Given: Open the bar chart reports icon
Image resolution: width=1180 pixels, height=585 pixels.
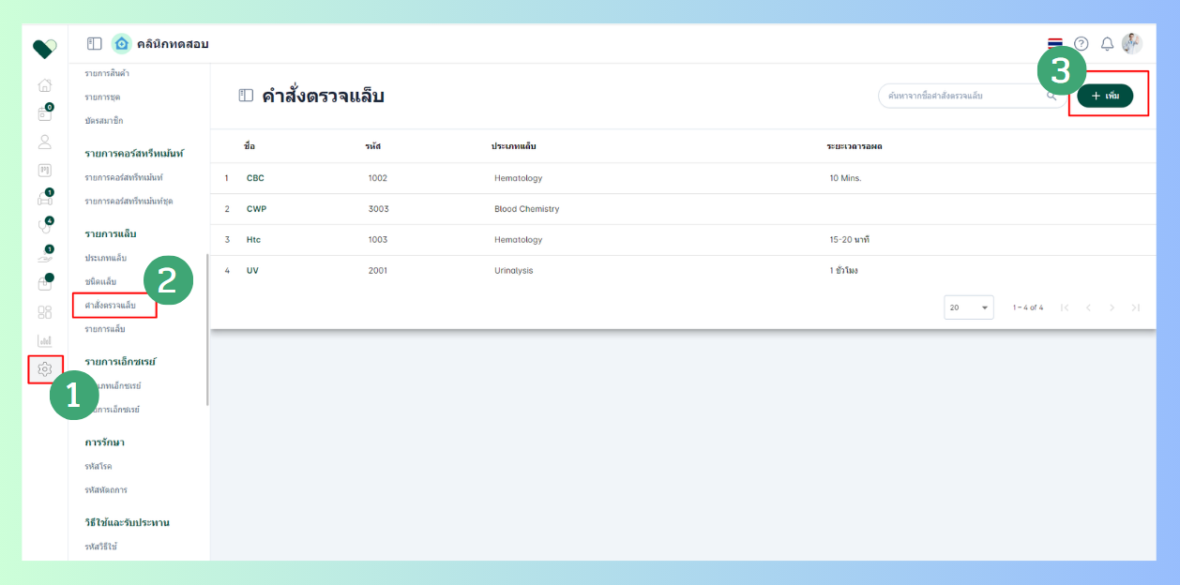Looking at the screenshot, I should click(x=45, y=340).
